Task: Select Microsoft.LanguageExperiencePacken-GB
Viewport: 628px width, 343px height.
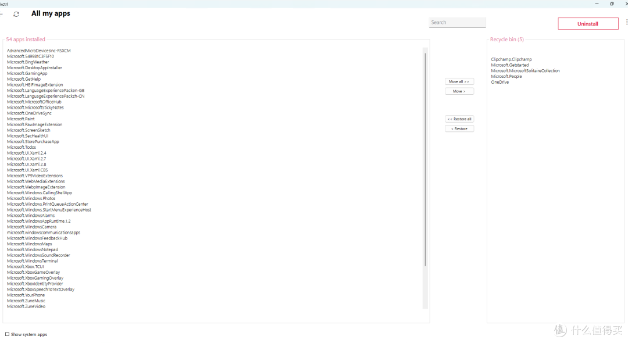Action: 46,91
